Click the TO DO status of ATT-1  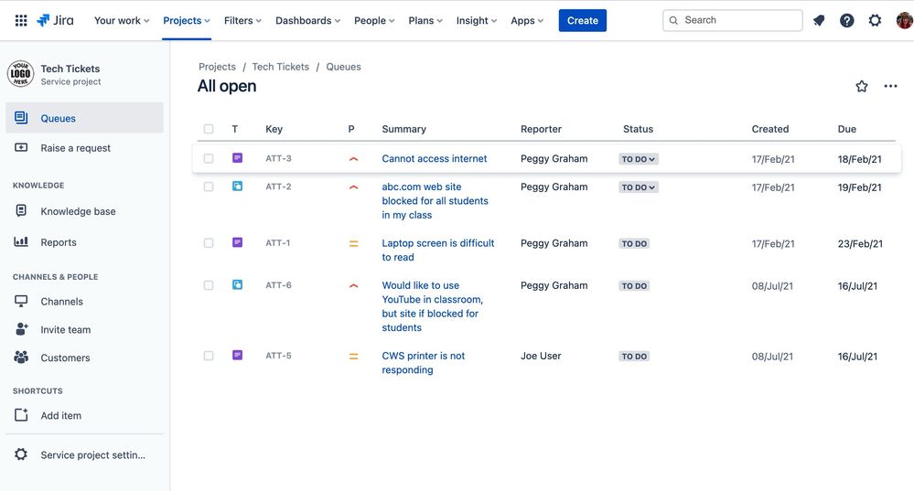tap(634, 243)
